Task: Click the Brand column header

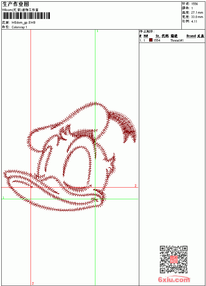Action: (191, 36)
